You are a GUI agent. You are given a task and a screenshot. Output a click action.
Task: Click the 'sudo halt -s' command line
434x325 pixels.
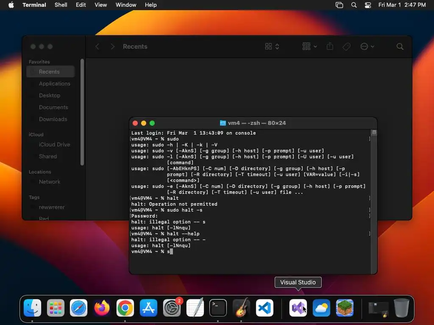pyautogui.click(x=167, y=210)
